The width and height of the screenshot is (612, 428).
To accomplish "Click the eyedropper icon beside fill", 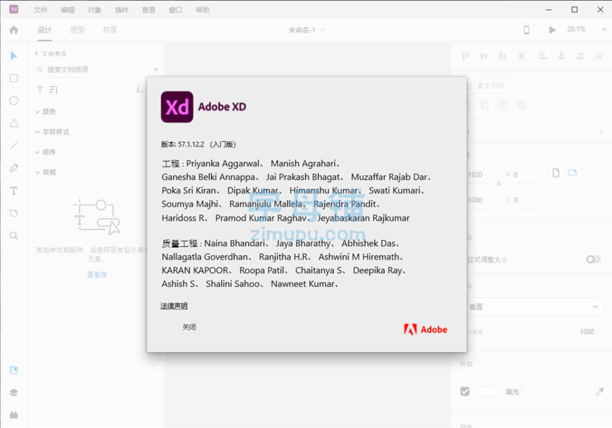I will pos(600,392).
